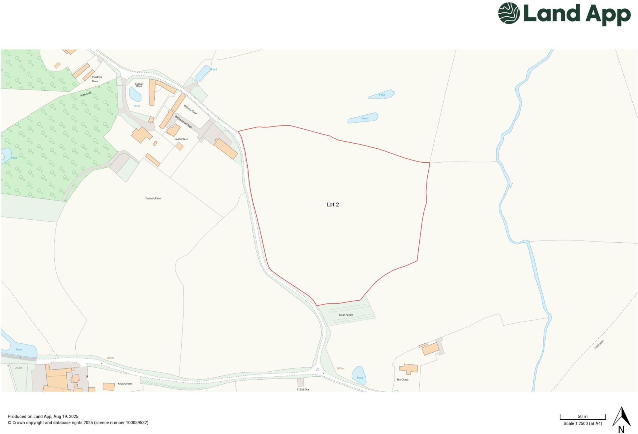
Task: Click the Pewtrice Barn label
Action: point(97,79)
